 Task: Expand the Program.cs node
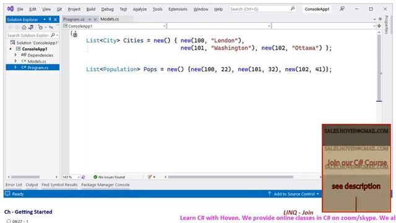click(x=15, y=68)
